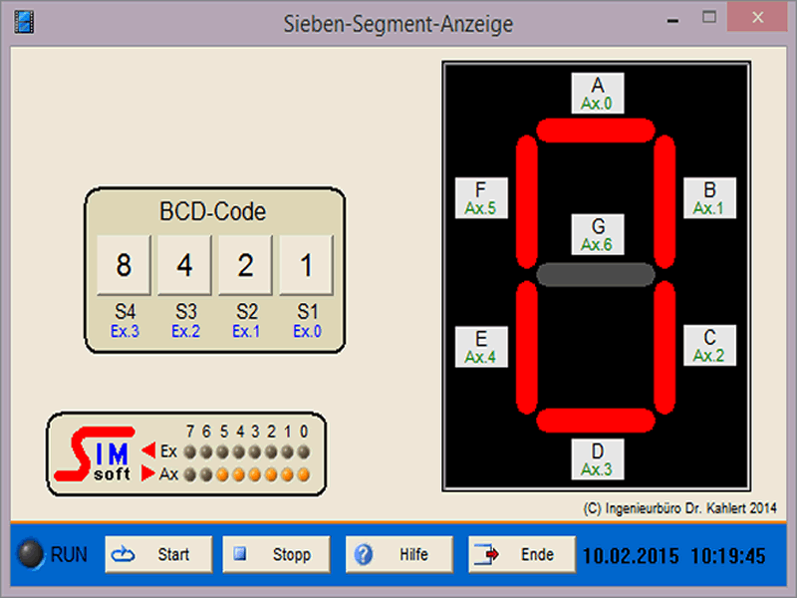The height and width of the screenshot is (598, 797).
Task: Toggle BCD switch S1 with value 1
Action: point(306,265)
